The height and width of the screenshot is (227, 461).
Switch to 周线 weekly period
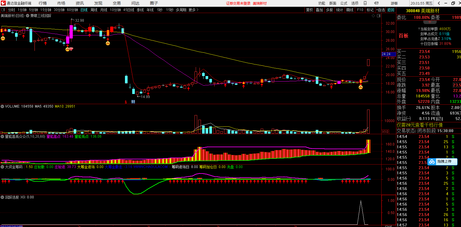tap(94, 10)
